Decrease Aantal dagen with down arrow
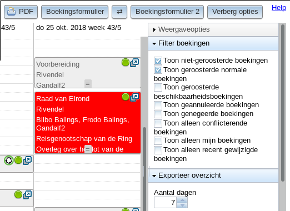Viewport: 290px width, 211px height. pos(182,205)
